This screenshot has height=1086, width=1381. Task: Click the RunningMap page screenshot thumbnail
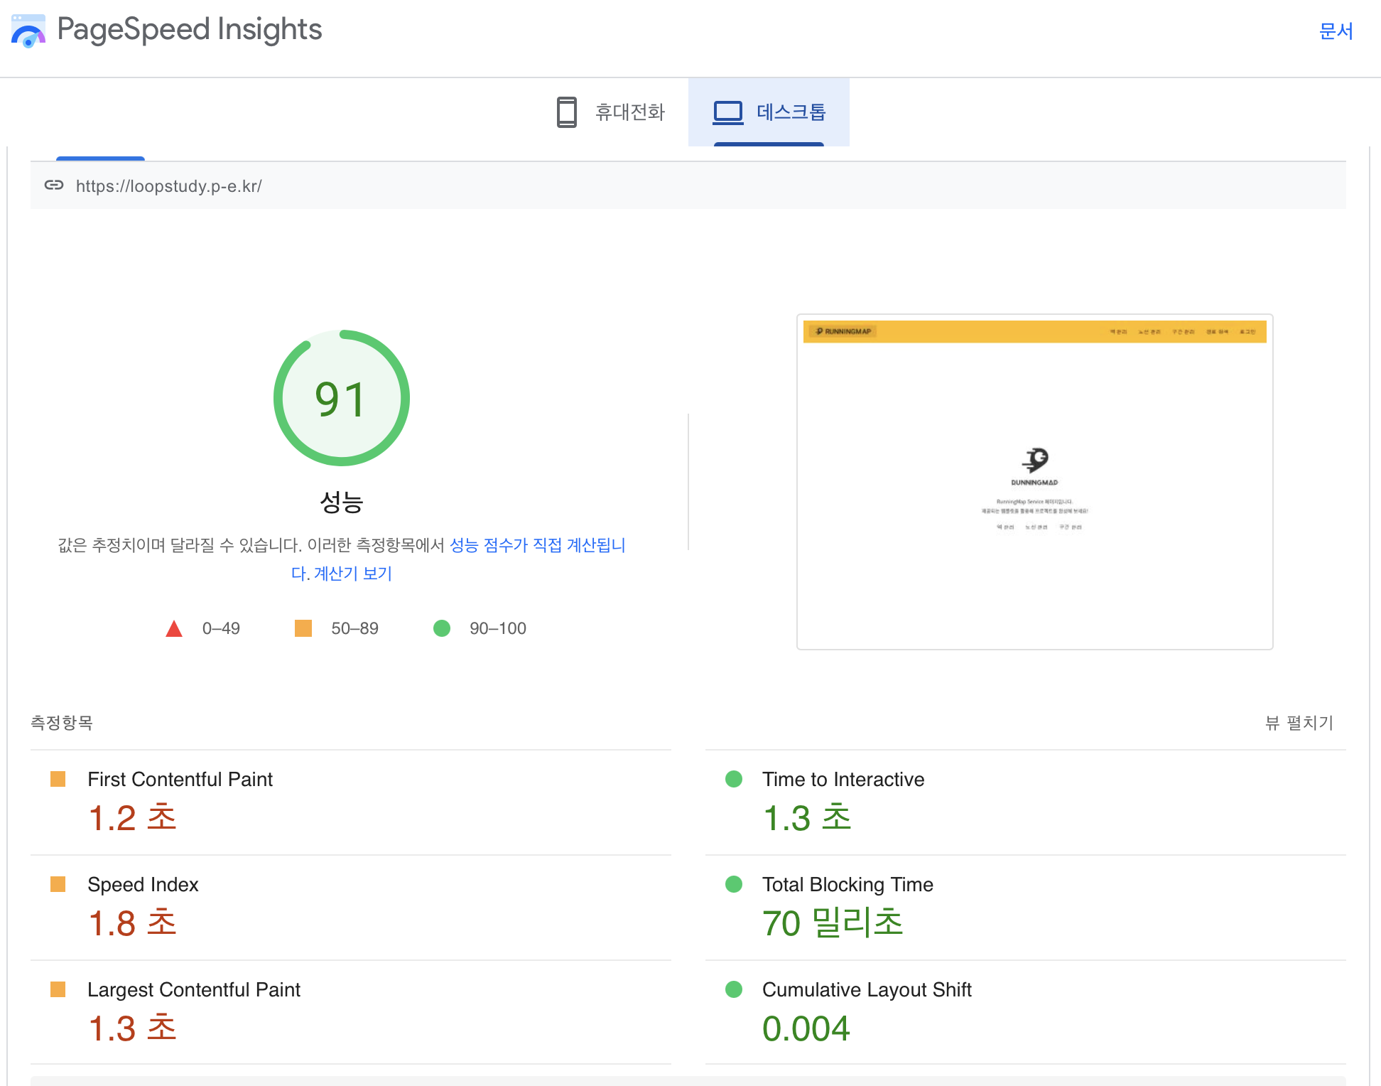point(1034,481)
